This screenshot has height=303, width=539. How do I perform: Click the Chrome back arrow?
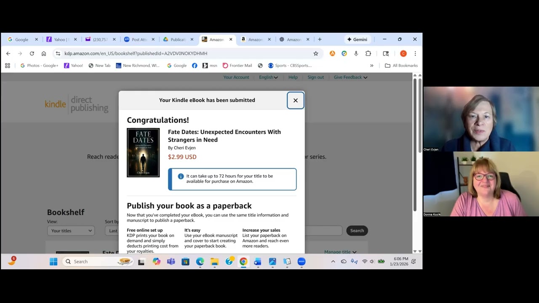[x=8, y=53]
